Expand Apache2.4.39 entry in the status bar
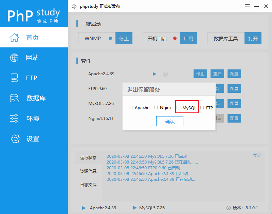Viewport: 272px width, 214px height. click(x=84, y=208)
